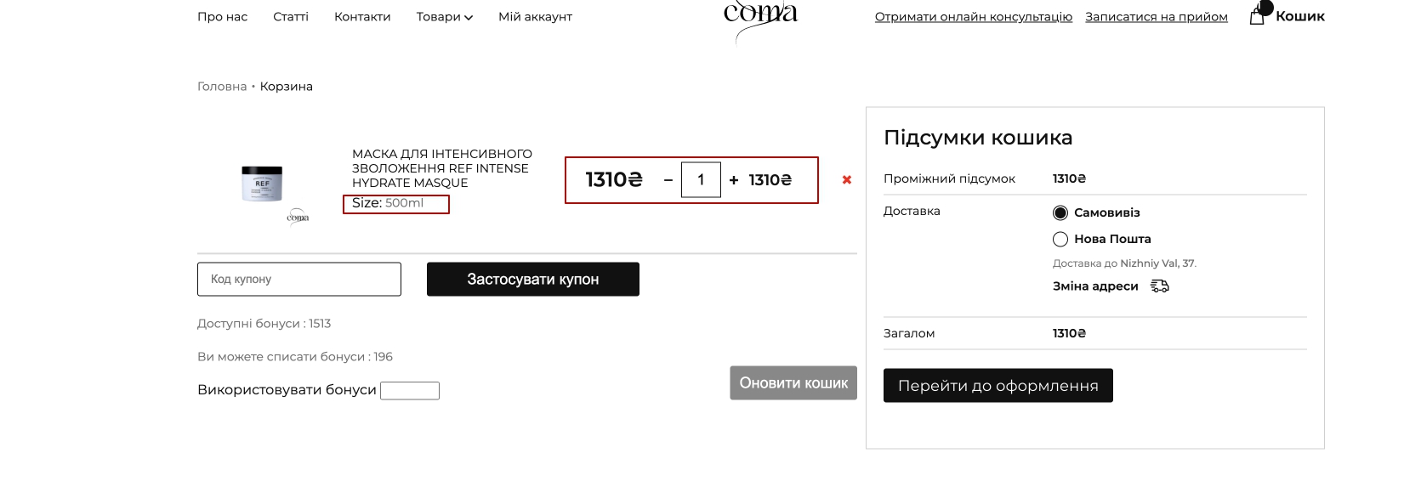Select Самовивіз delivery option
Screen dimensions: 1404x487
pos(1060,212)
